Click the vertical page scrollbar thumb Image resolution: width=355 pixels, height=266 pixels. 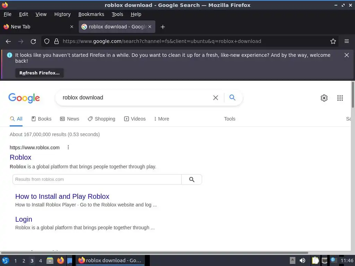[x=353, y=95]
